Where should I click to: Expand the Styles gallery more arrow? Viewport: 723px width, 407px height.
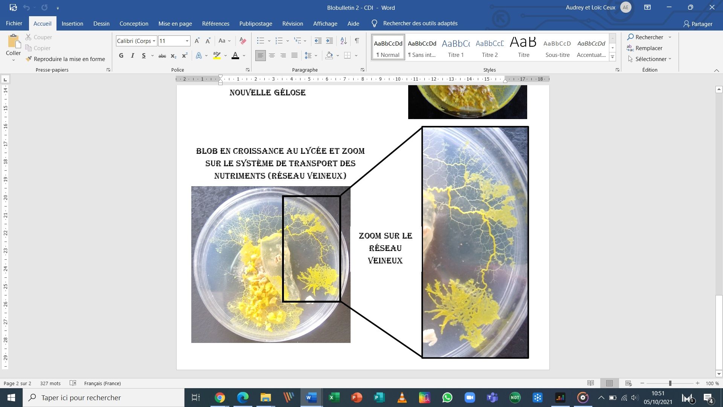[613, 57]
